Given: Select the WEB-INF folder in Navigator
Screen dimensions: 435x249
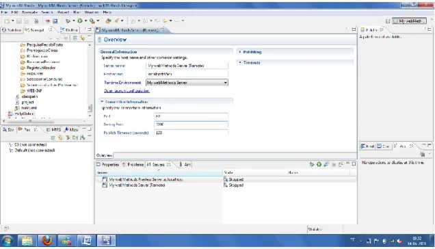Looking at the screenshot, I should [x=31, y=90].
